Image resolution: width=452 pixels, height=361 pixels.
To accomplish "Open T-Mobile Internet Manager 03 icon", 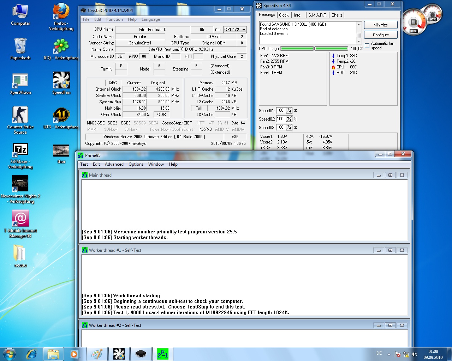I will tap(20, 224).
